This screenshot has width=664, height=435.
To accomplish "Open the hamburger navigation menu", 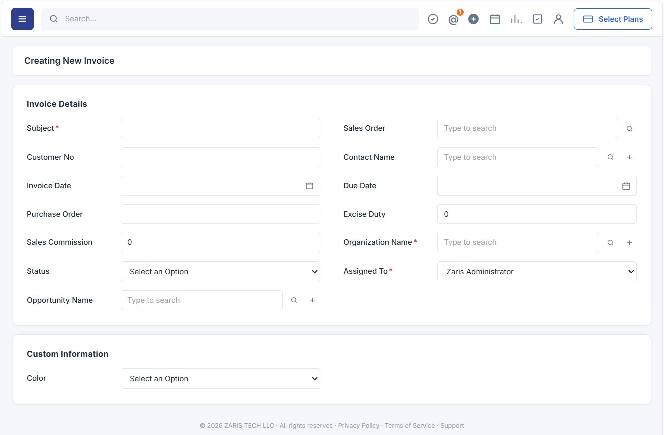I will click(x=22, y=19).
